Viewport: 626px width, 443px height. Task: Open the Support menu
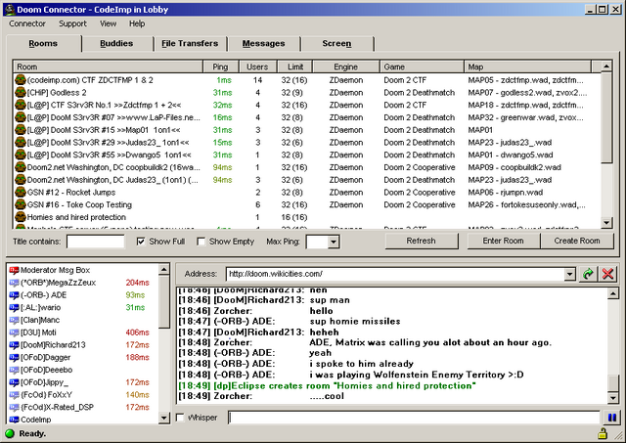click(72, 23)
